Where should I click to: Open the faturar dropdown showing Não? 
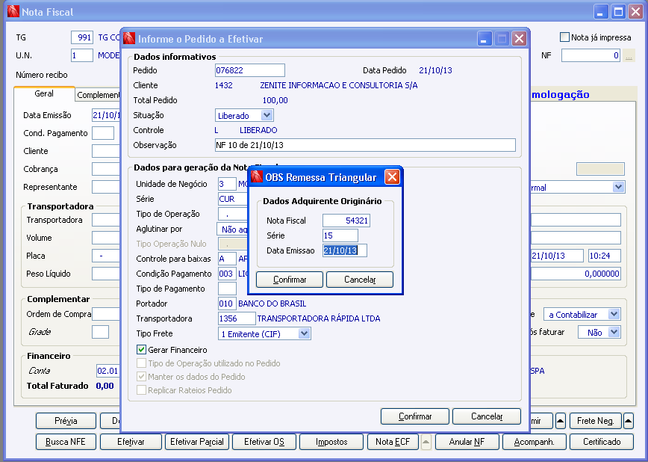(614, 332)
